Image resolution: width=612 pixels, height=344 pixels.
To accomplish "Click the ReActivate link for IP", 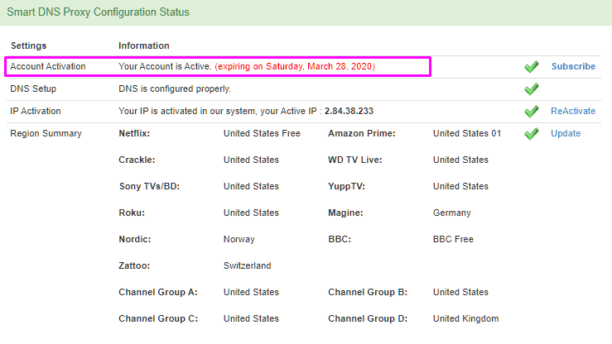I will [573, 111].
